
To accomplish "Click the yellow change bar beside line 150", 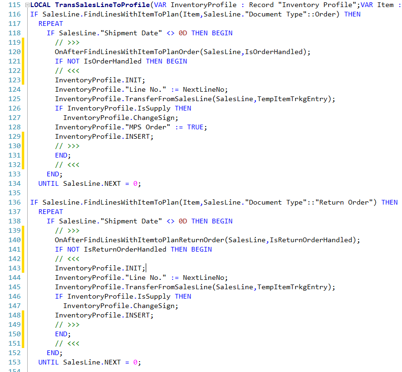I will tap(23, 334).
